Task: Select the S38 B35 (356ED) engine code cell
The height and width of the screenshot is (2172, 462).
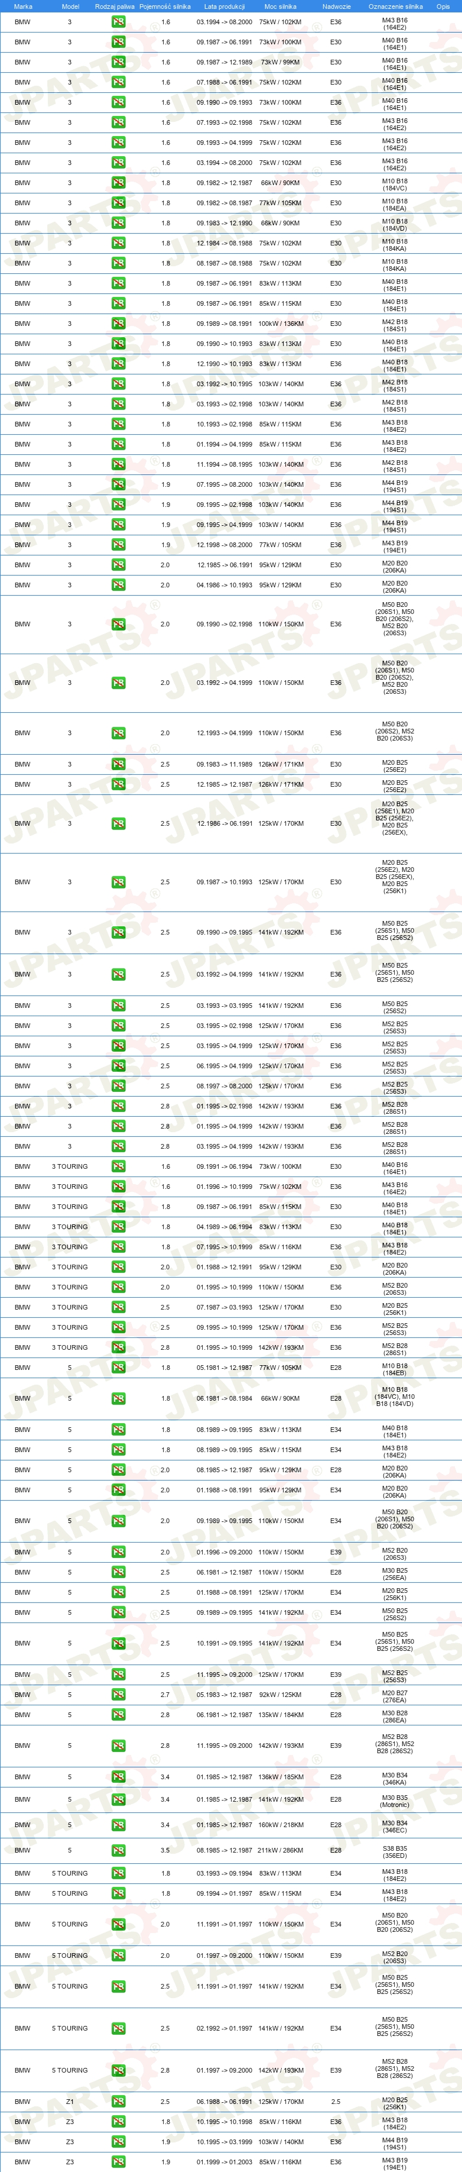Action: 395,1851
